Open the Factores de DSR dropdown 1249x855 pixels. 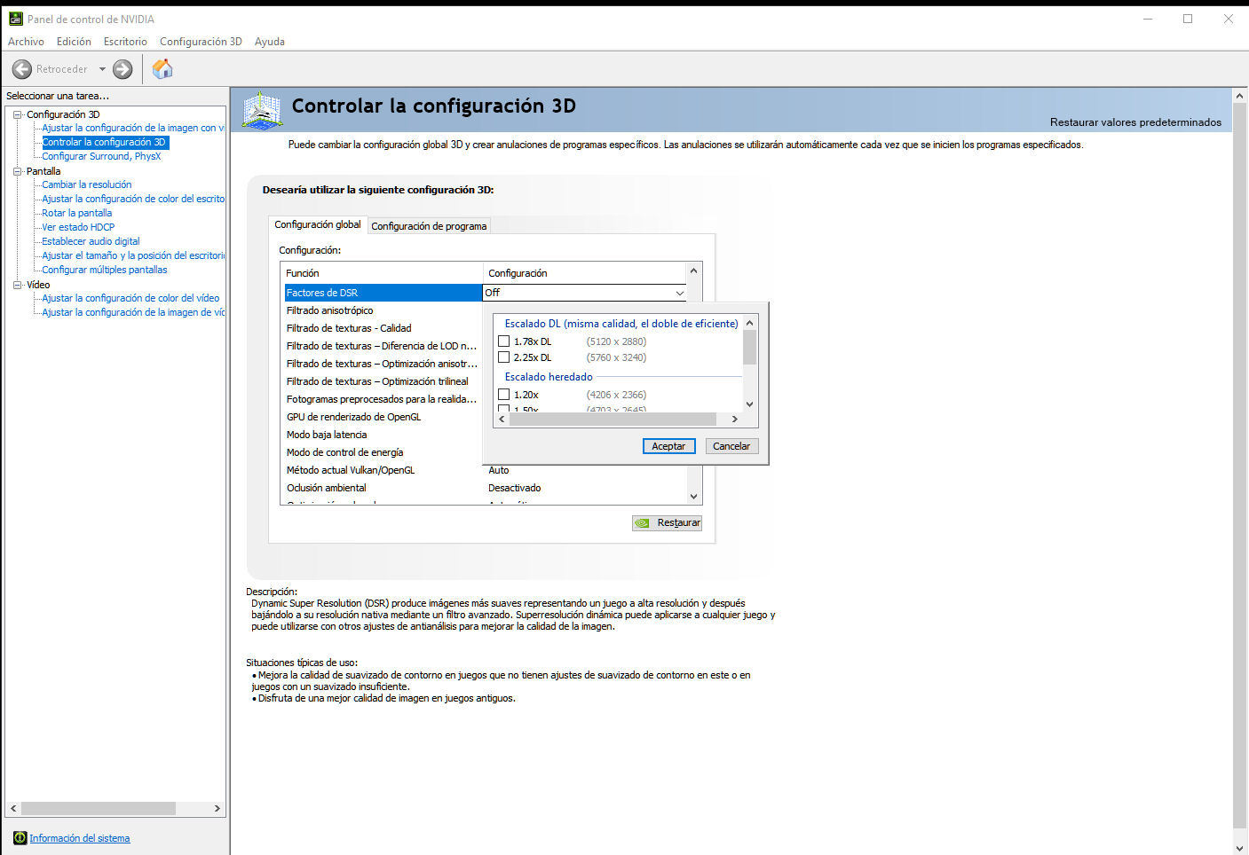click(x=679, y=293)
